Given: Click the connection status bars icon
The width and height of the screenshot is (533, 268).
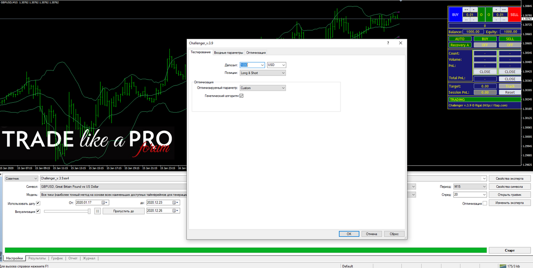Looking at the screenshot, I should pyautogui.click(x=503, y=266).
